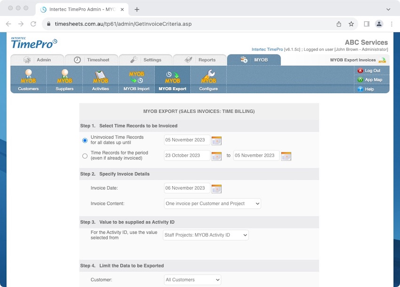Open a new browser tab
The image size is (400, 287).
pyautogui.click(x=137, y=9)
